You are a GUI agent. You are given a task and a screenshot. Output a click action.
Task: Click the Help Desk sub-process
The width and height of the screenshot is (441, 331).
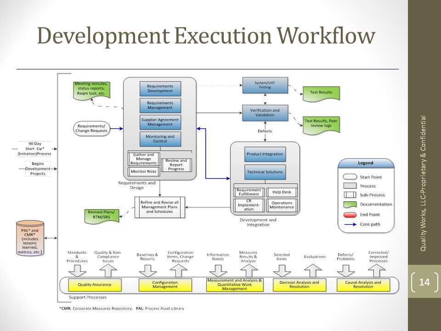point(282,192)
